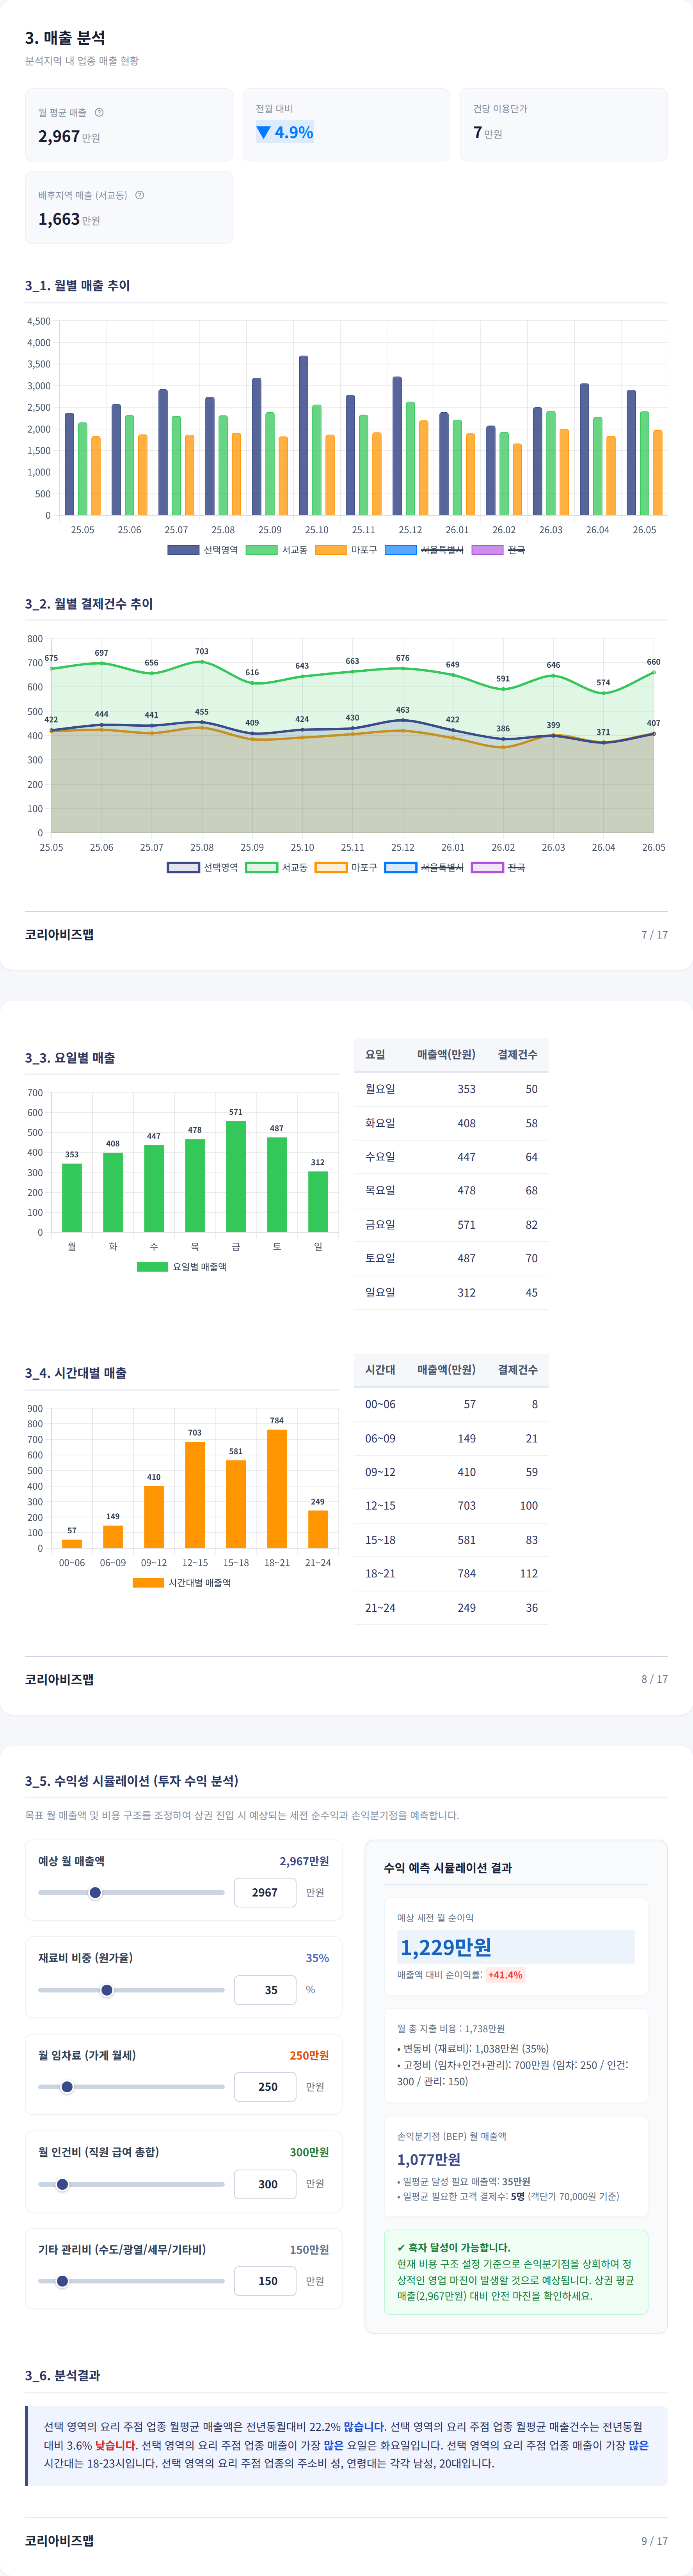Click the 금 bar in 요일별 매출 chart

tap(236, 1176)
